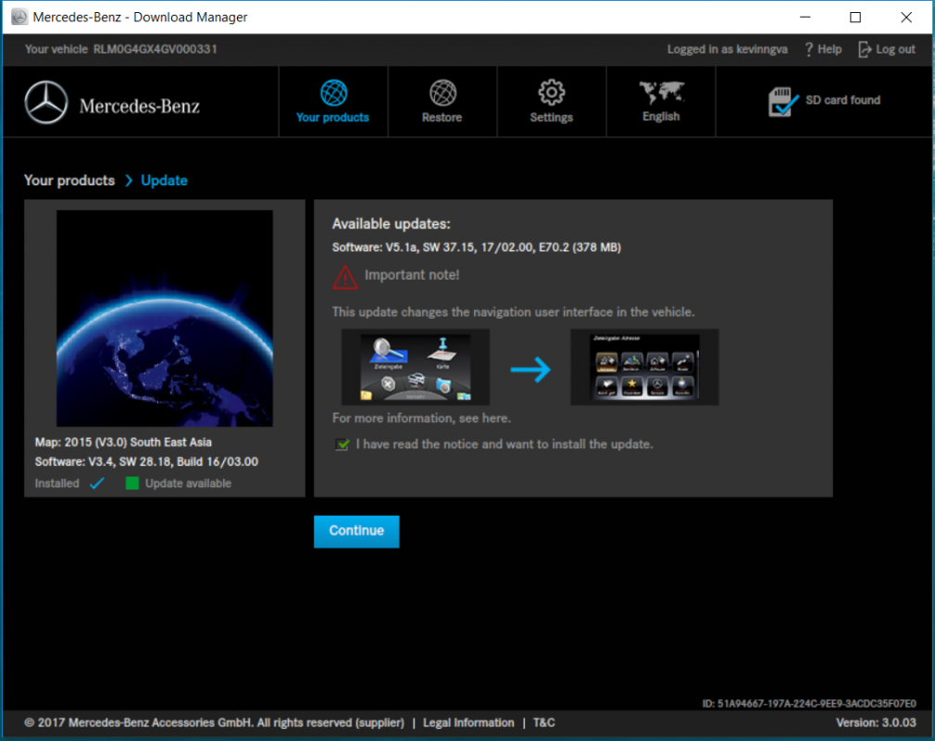Click the 'Software: V5.1a, SW 37.15' update line
Viewport: 935px width, 741px height.
click(477, 247)
